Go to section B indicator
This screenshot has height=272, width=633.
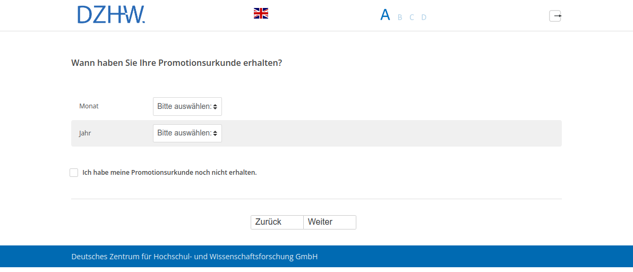[400, 18]
